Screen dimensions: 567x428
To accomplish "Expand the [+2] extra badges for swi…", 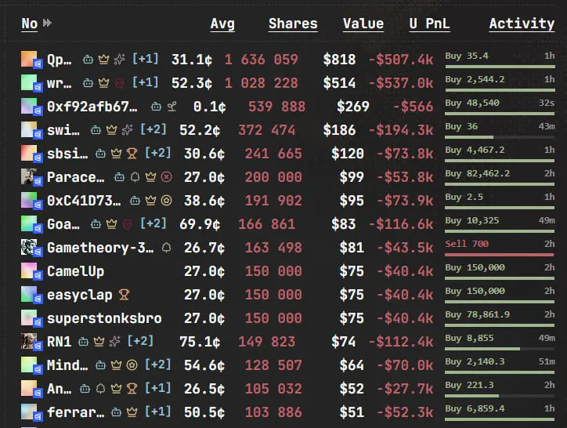I will 153,129.
